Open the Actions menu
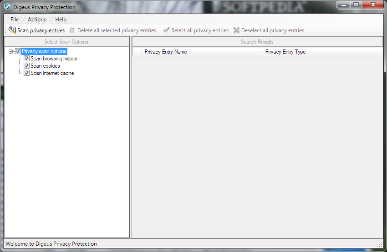The height and width of the screenshot is (252, 387). point(37,20)
